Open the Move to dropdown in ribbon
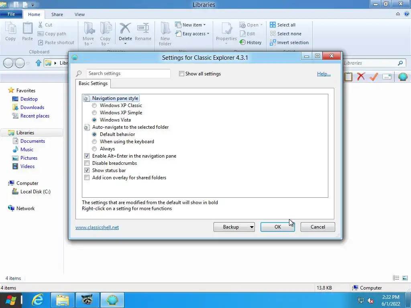Image resolution: width=411 pixels, height=308 pixels. tap(89, 34)
